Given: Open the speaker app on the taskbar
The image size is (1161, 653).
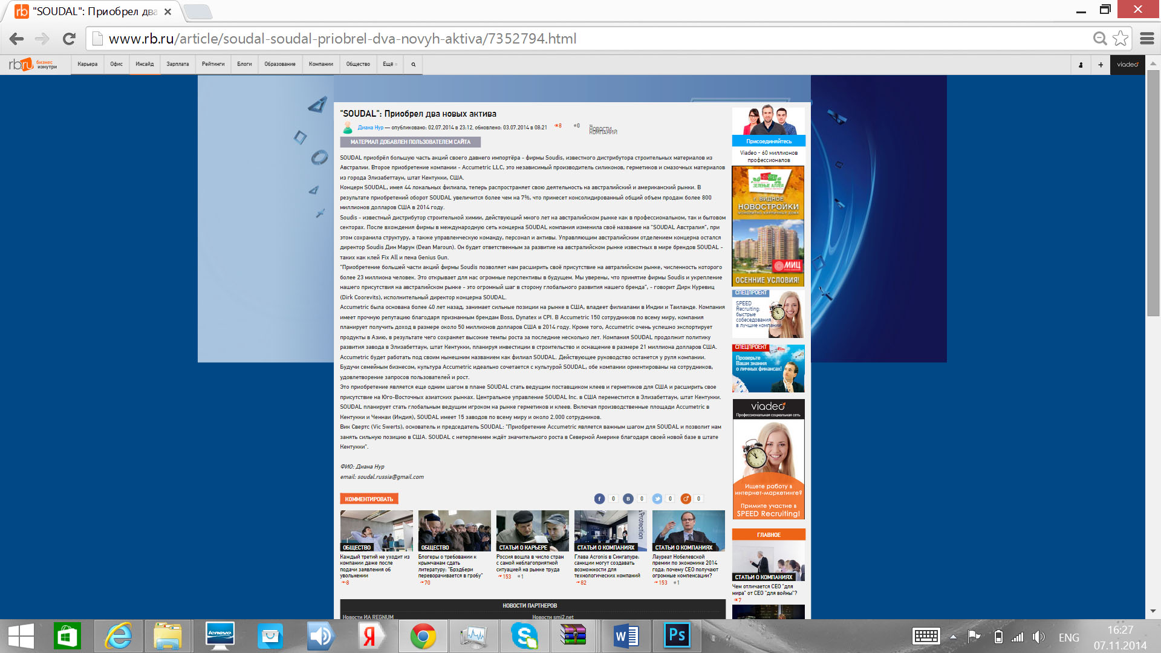Looking at the screenshot, I should 320,636.
